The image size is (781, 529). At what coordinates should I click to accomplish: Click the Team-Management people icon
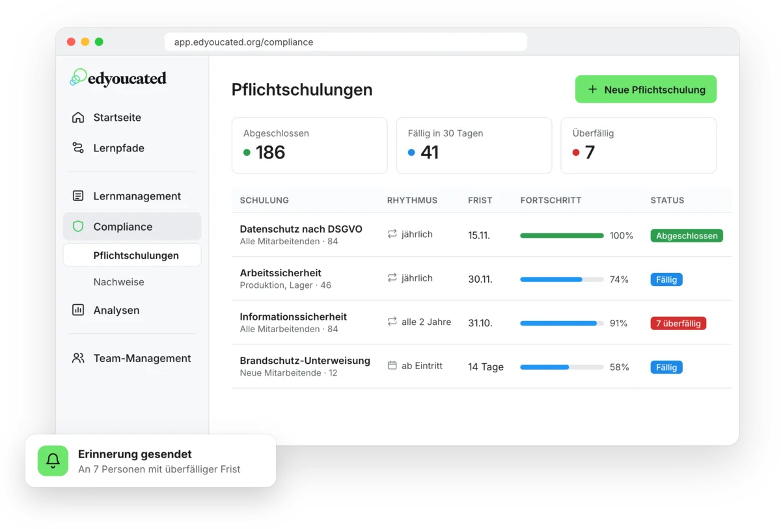pos(78,358)
